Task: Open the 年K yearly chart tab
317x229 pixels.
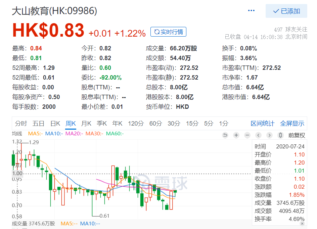Action: tap(117, 123)
